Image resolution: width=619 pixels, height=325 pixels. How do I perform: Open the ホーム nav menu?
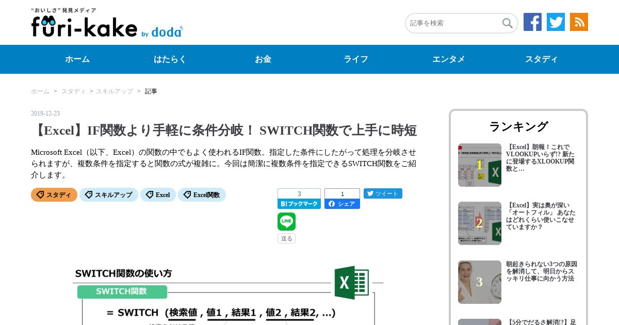77,59
